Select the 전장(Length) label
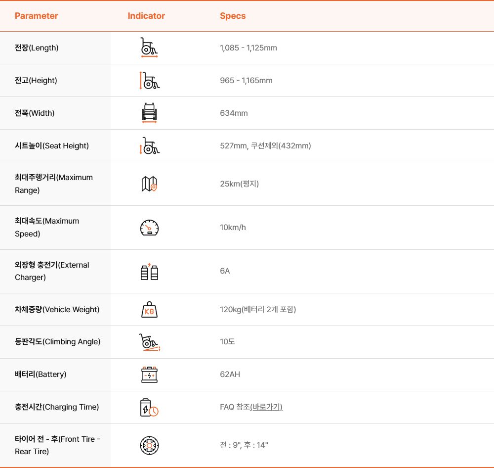494x468 pixels. (37, 47)
